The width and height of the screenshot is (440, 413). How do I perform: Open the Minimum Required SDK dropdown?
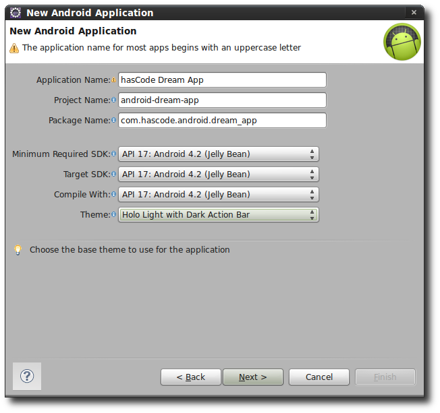click(x=218, y=154)
